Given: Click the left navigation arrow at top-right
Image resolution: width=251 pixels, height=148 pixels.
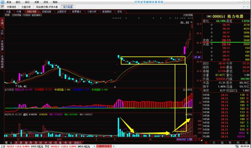Looking at the screenshot, I should [x=244, y=7].
